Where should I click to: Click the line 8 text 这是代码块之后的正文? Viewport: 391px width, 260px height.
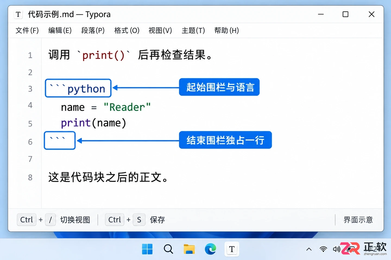[x=108, y=177]
